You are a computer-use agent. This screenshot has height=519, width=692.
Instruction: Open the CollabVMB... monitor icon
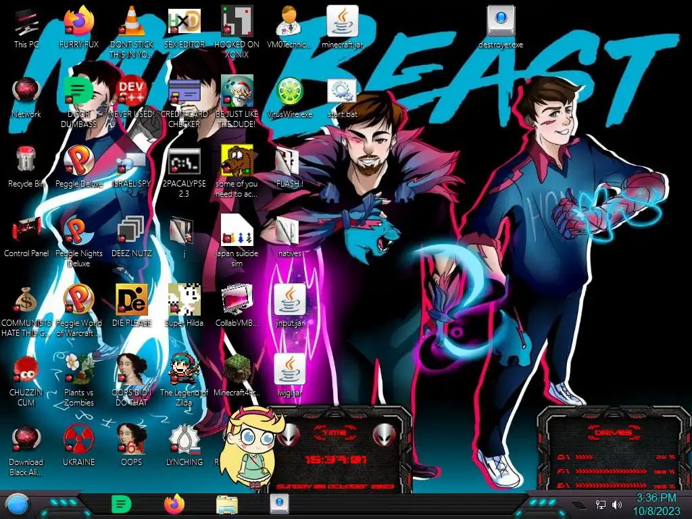[237, 305]
